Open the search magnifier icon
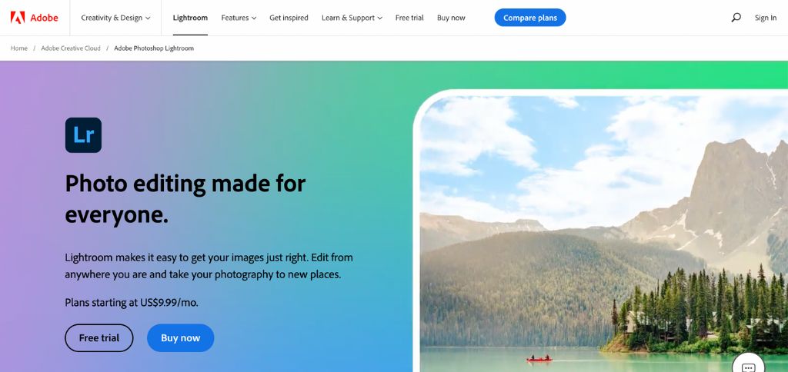 coord(736,18)
